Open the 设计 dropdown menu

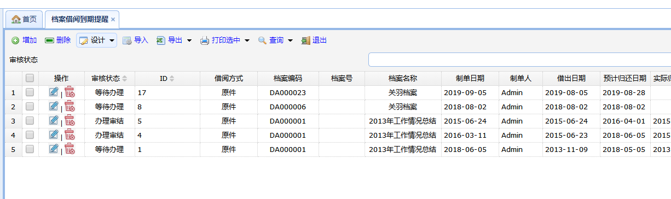click(96, 40)
